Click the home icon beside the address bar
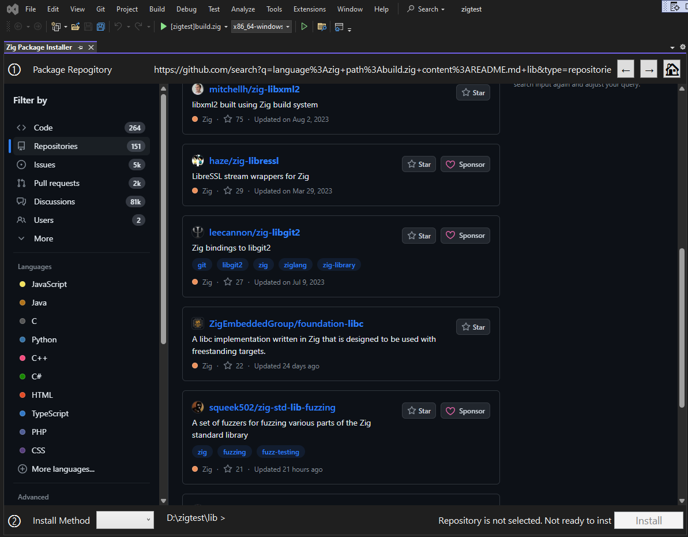This screenshot has width=688, height=537. tap(672, 69)
